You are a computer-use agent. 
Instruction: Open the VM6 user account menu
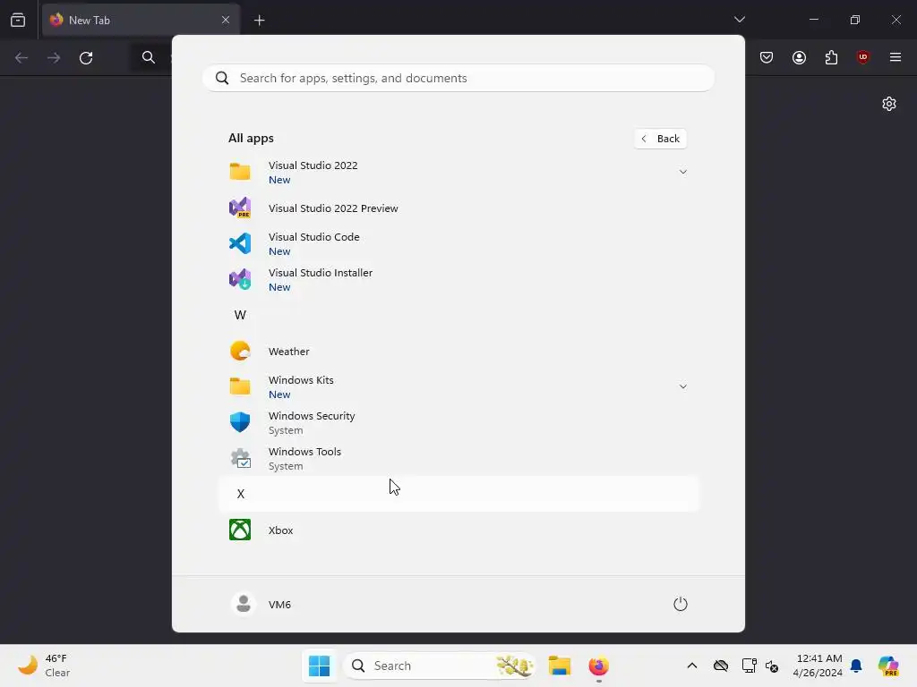point(261,604)
